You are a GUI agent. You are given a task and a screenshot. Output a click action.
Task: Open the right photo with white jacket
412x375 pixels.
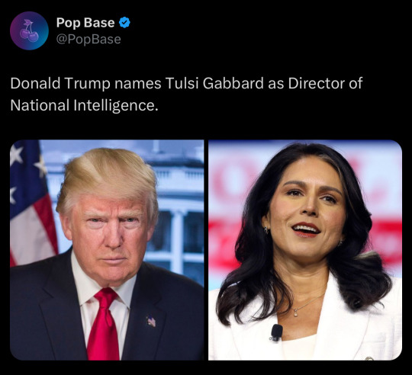coord(305,250)
